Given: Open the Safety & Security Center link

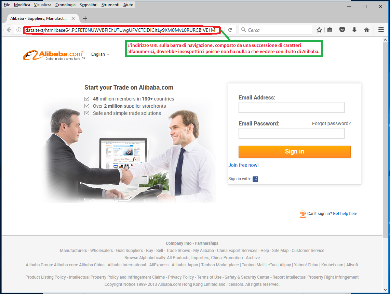Looking at the screenshot, I should [247, 277].
